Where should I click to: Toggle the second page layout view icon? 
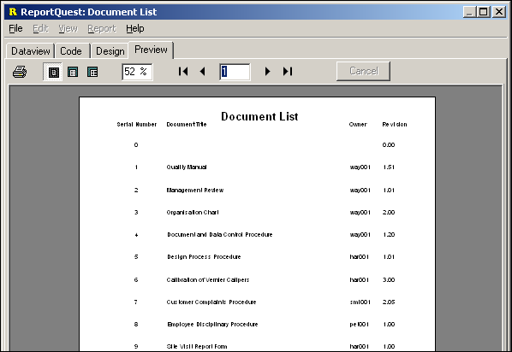pyautogui.click(x=73, y=72)
